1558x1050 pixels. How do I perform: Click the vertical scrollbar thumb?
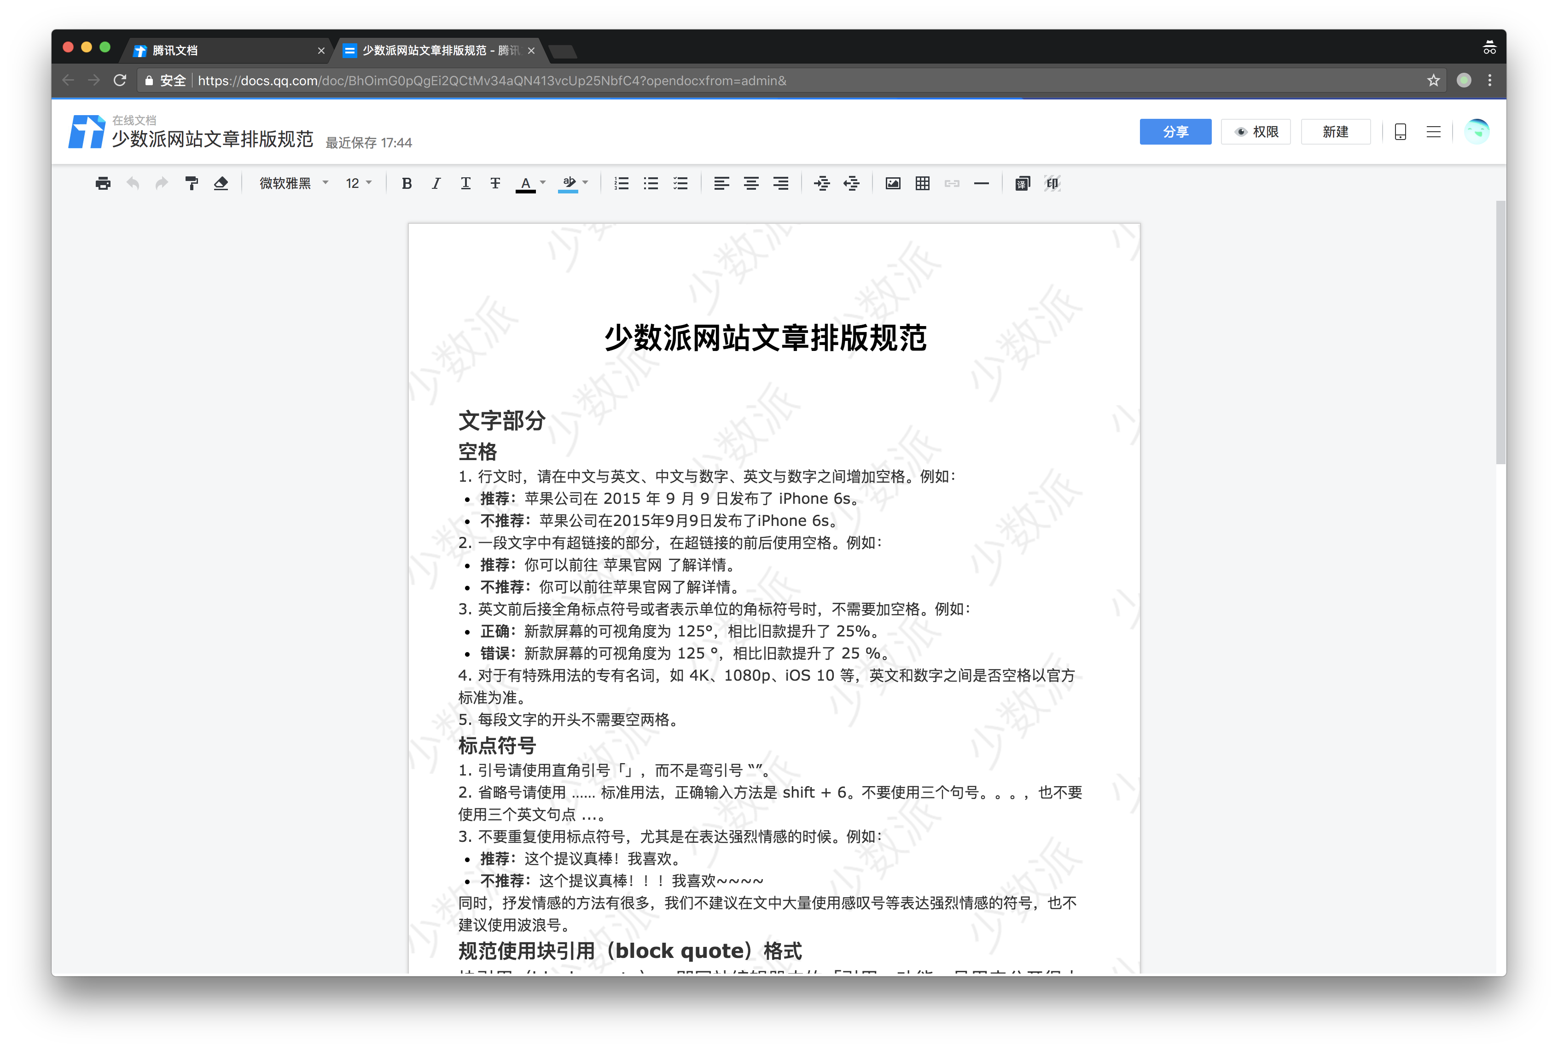click(1500, 332)
